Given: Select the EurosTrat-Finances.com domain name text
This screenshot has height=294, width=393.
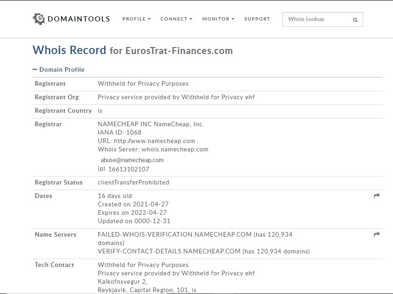Looking at the screenshot, I should pos(179,51).
